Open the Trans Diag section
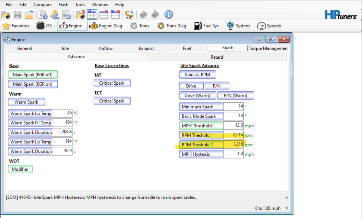The width and height of the screenshot is (362, 218). pyautogui.click(x=172, y=26)
